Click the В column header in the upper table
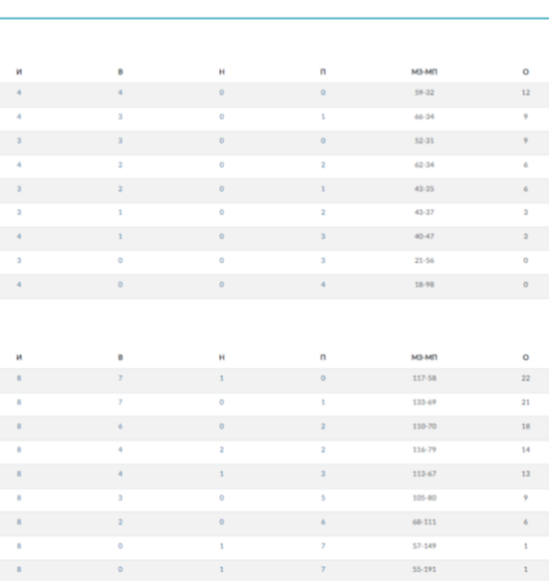The height and width of the screenshot is (581, 549). pos(120,72)
